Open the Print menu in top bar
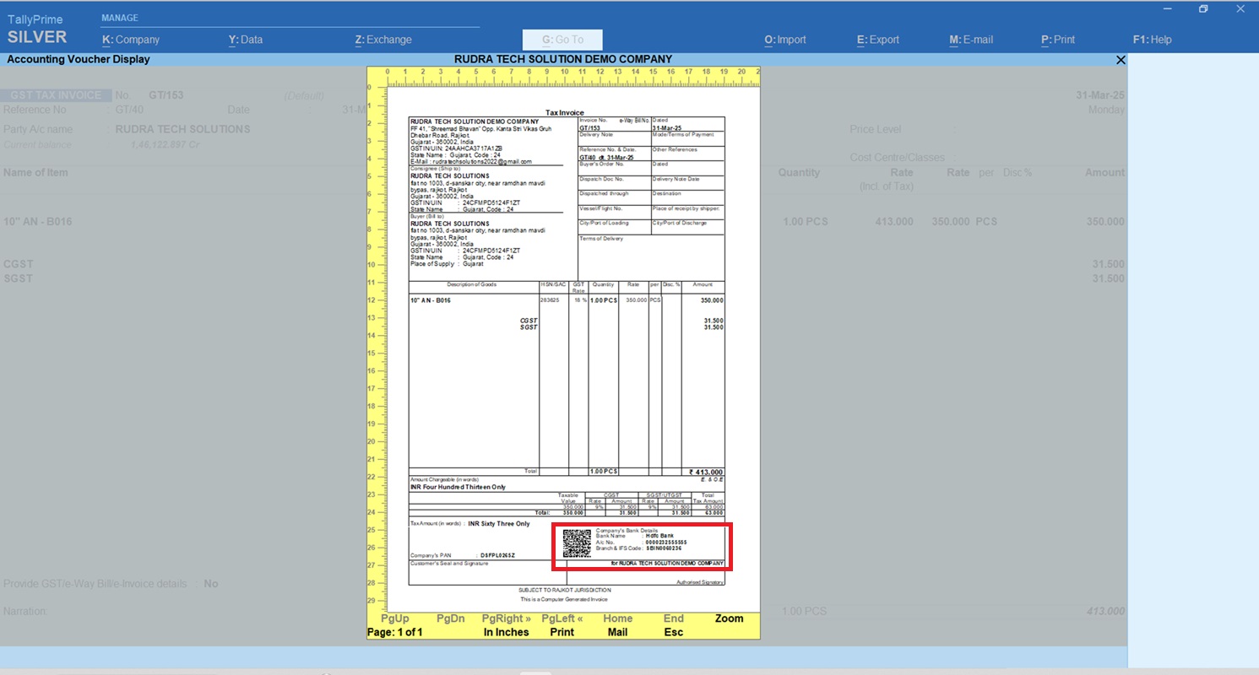 tap(1058, 40)
